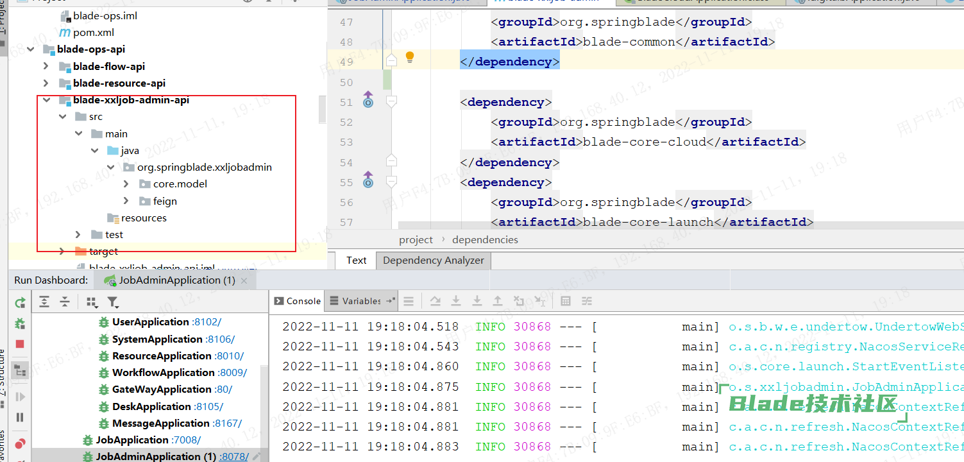Collapse the blade-ops-api module arrow
The height and width of the screenshot is (462, 964).
(x=30, y=49)
